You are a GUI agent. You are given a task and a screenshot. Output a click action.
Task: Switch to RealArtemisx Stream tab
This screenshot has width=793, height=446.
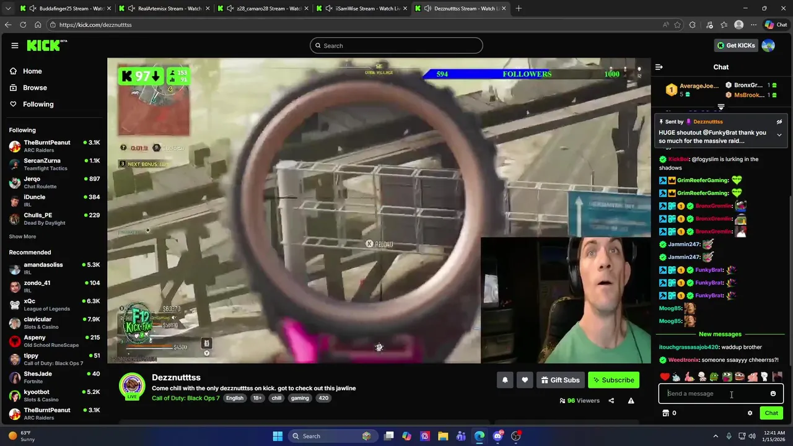click(x=163, y=9)
